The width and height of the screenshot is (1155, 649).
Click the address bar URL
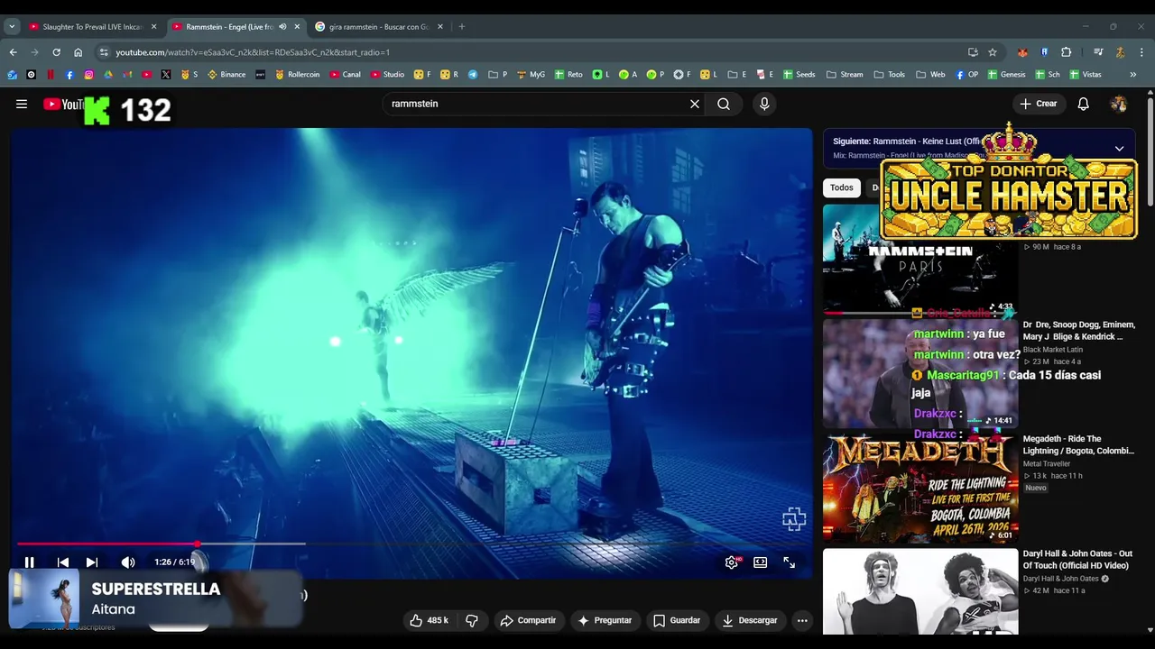(x=253, y=52)
